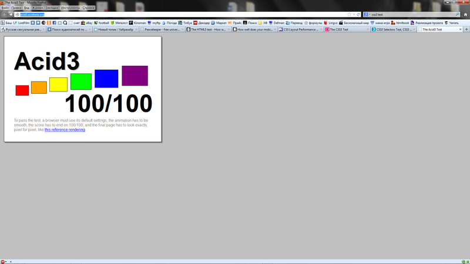Open the Справка menu
The width and height of the screenshot is (470, 264).
click(x=88, y=8)
